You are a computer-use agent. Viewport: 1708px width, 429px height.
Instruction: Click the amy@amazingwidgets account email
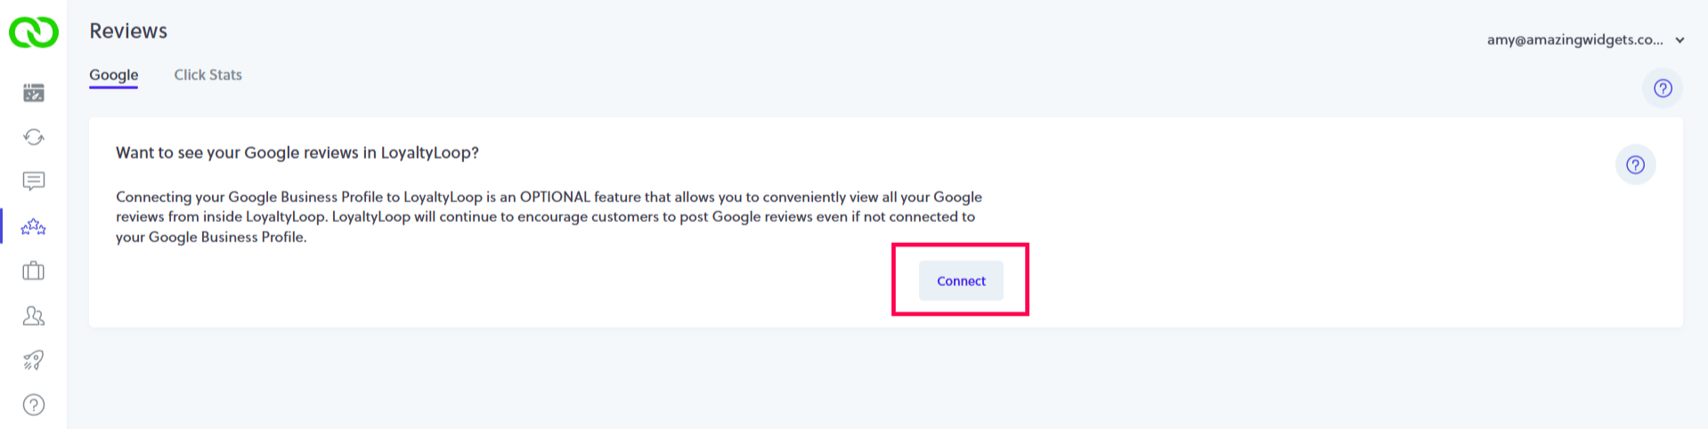[x=1574, y=40]
